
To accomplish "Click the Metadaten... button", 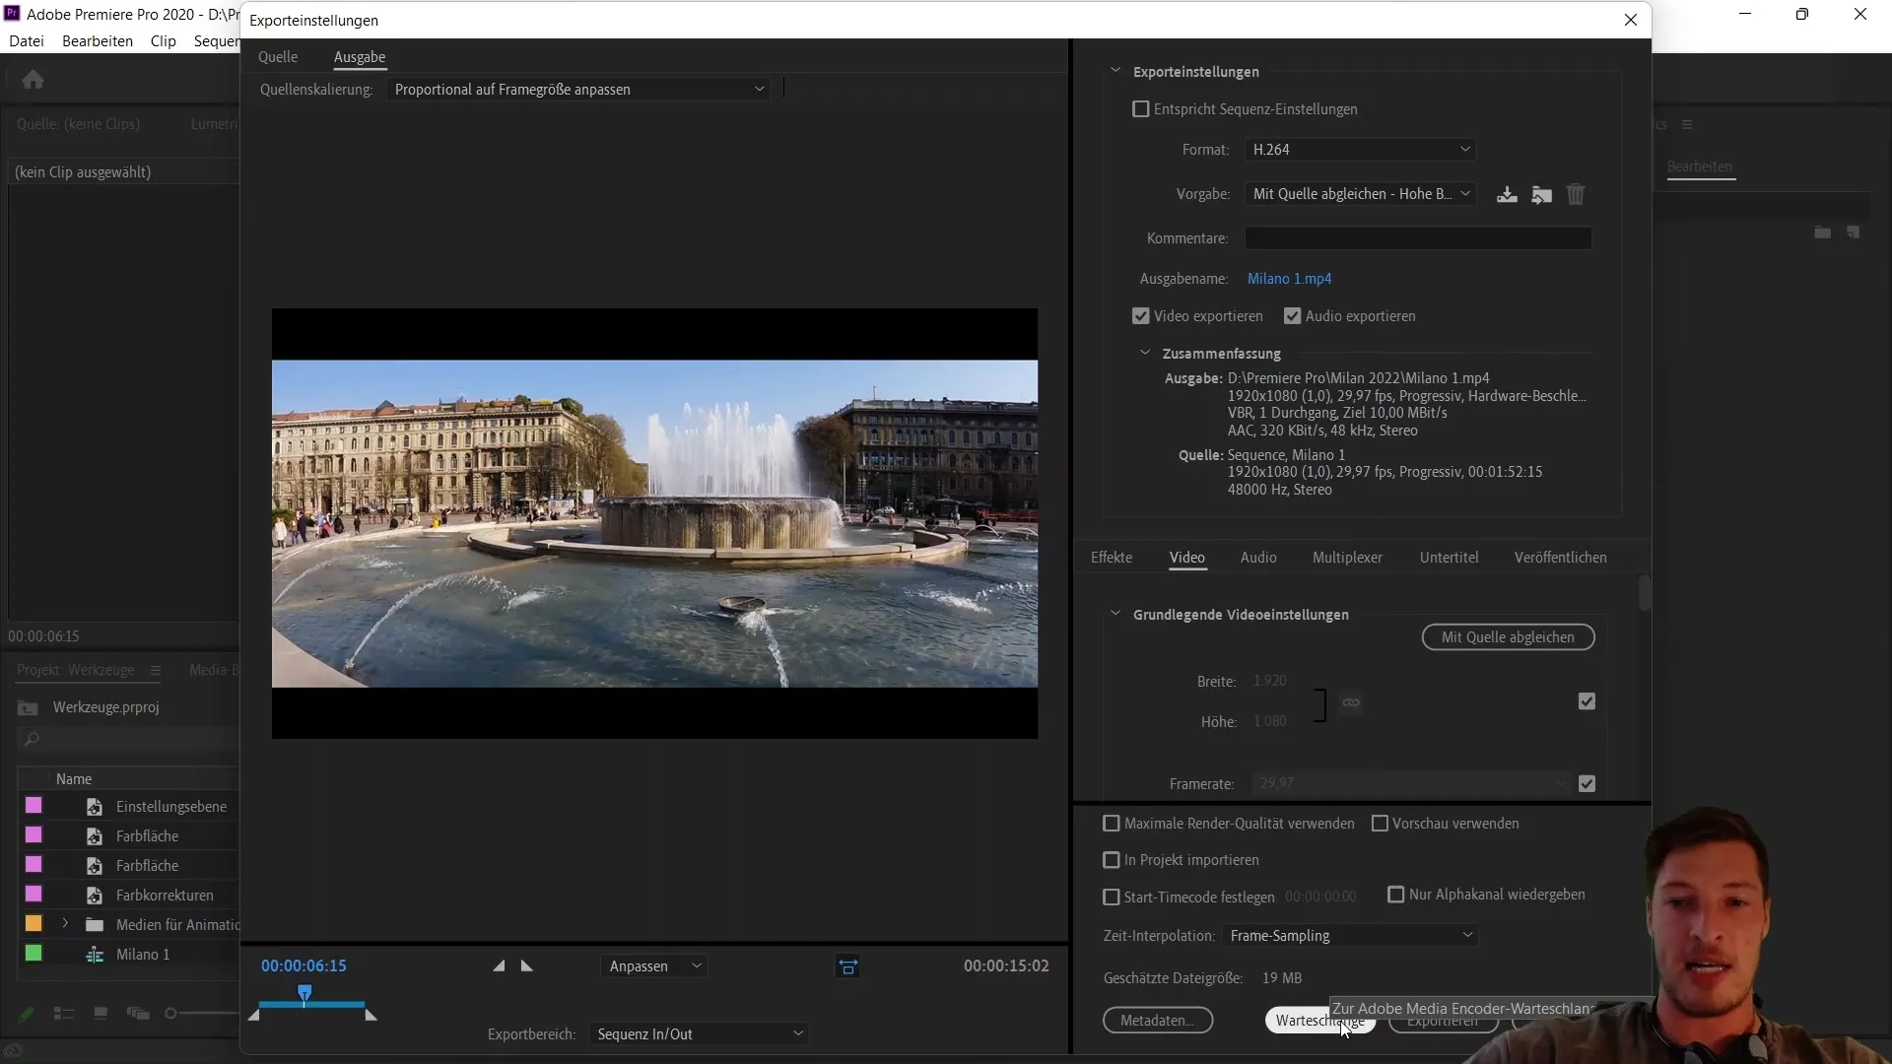I will coord(1158,1021).
